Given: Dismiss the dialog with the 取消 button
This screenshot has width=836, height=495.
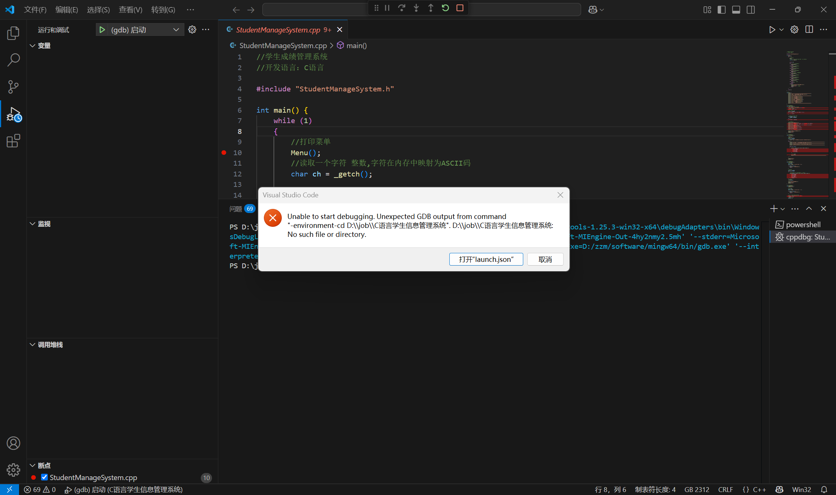Looking at the screenshot, I should click(x=545, y=259).
